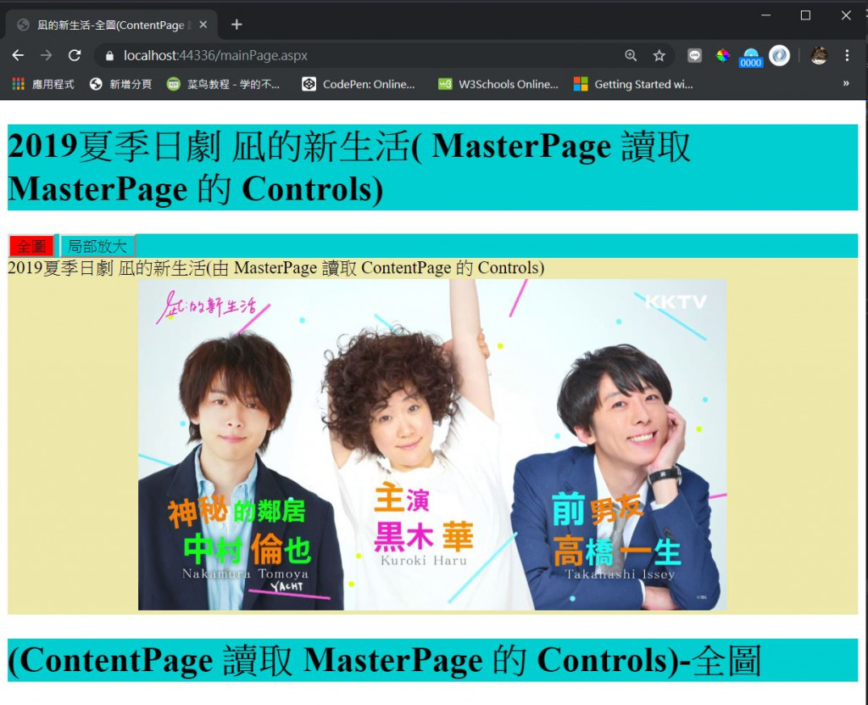This screenshot has height=705, width=868.
Task: Open the Chrome profile avatar
Action: pos(819,55)
